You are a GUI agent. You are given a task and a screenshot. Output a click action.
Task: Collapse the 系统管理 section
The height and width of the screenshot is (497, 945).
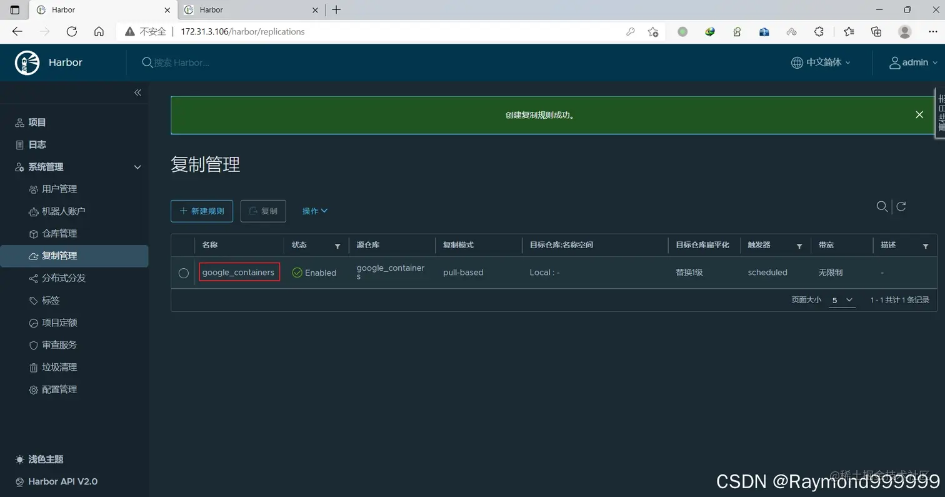tap(137, 167)
